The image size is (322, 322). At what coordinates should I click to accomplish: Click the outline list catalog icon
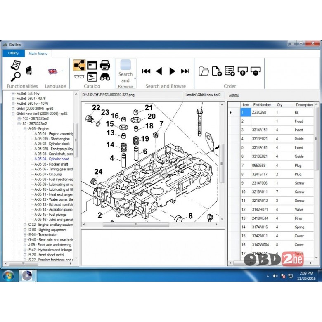pos(92,77)
